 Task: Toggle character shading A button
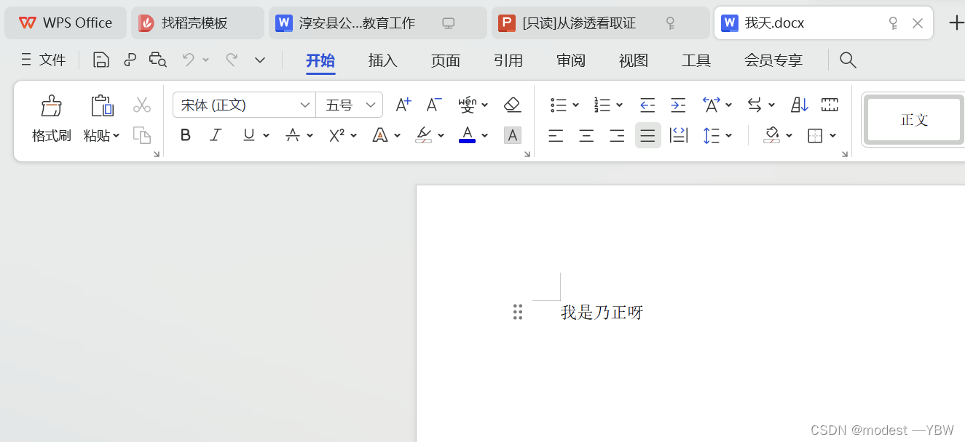click(513, 135)
